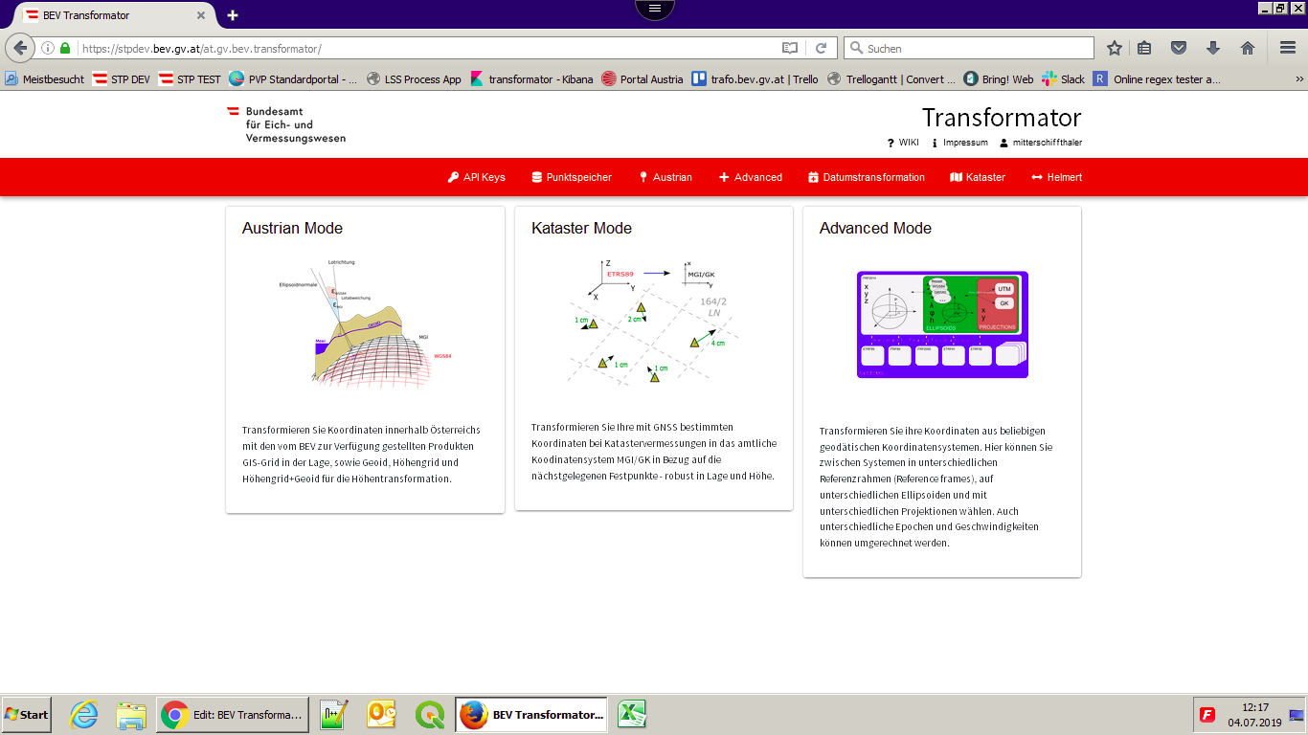Open the Online regex tester bookmark
The height and width of the screenshot is (735, 1308).
click(1158, 79)
